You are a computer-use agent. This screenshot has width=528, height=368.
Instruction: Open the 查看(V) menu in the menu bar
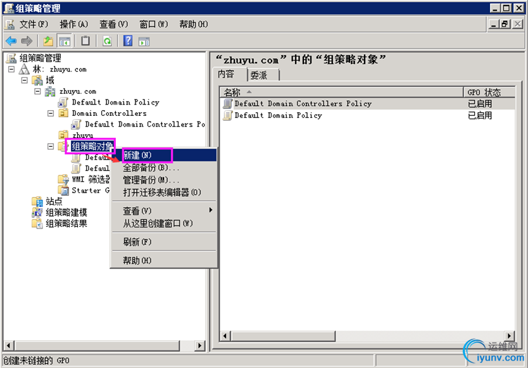[x=114, y=24]
